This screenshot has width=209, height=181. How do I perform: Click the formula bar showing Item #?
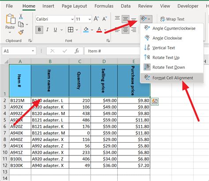pos(112,51)
